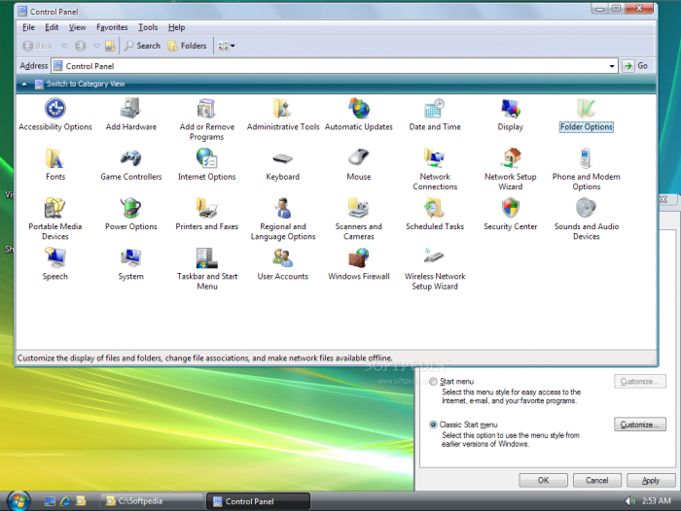Screen dimensions: 681x511
Task: Open the Help menu
Action: pyautogui.click(x=176, y=27)
